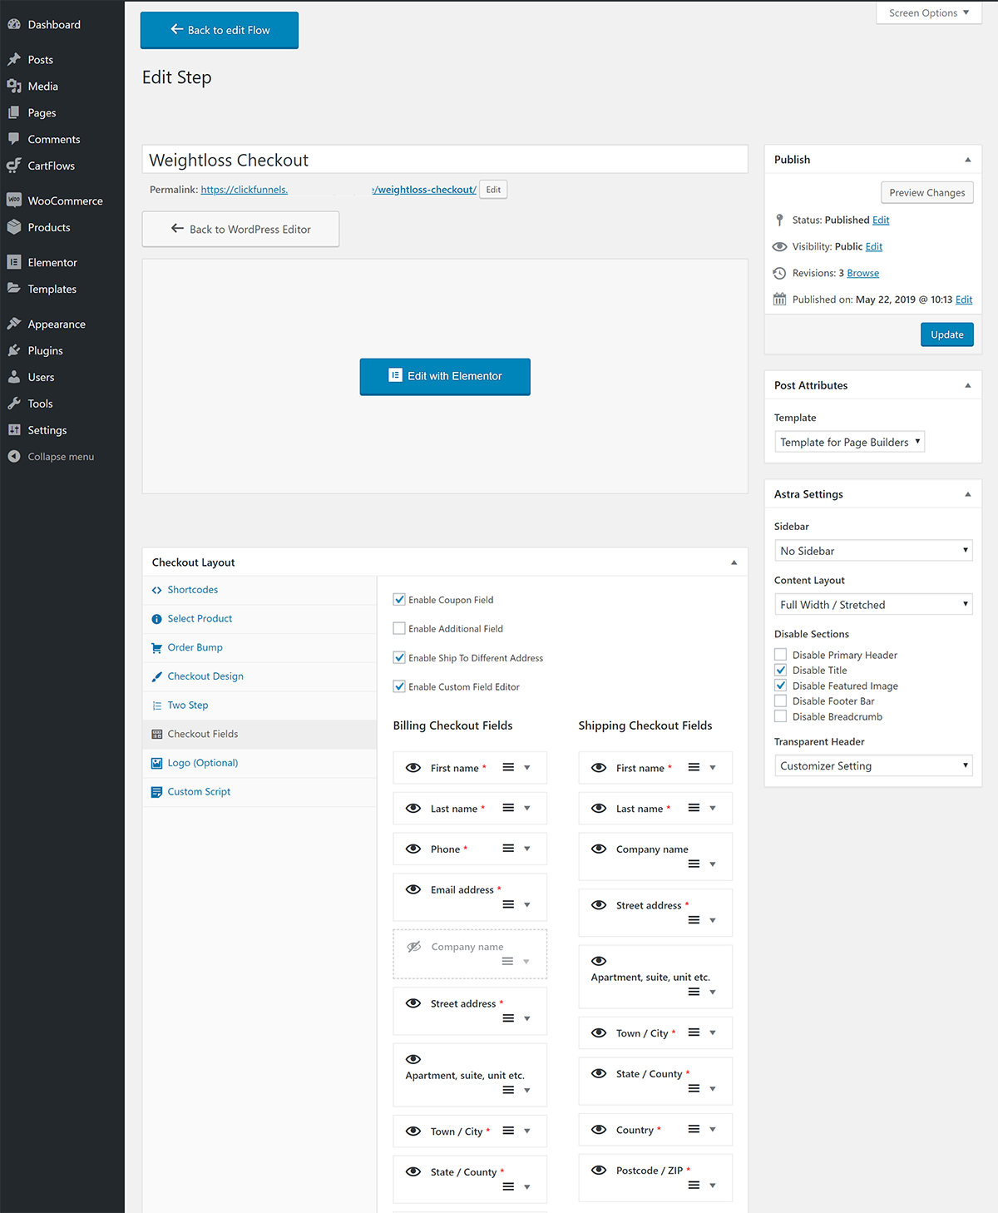Click the Collapse menu arrow icon
The height and width of the screenshot is (1213, 998).
[14, 457]
